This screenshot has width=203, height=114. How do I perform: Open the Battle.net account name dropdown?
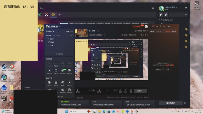(171, 7)
